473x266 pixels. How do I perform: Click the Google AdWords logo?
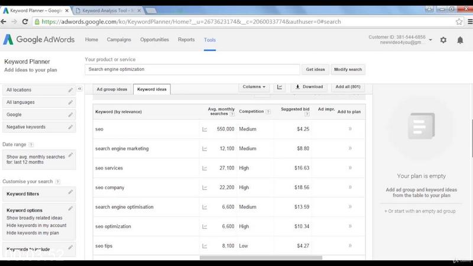click(38, 40)
